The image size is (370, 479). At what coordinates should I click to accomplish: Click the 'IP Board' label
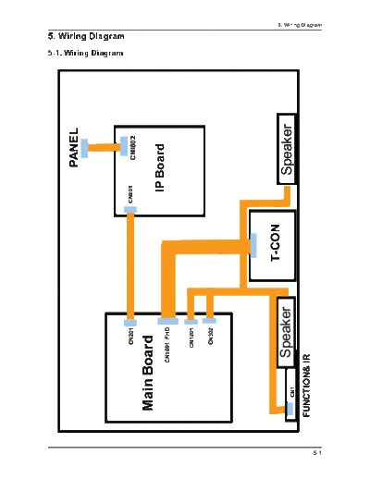click(160, 168)
